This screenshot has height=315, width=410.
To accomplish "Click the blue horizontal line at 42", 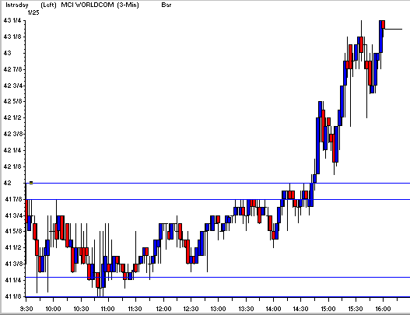I will tap(218, 184).
